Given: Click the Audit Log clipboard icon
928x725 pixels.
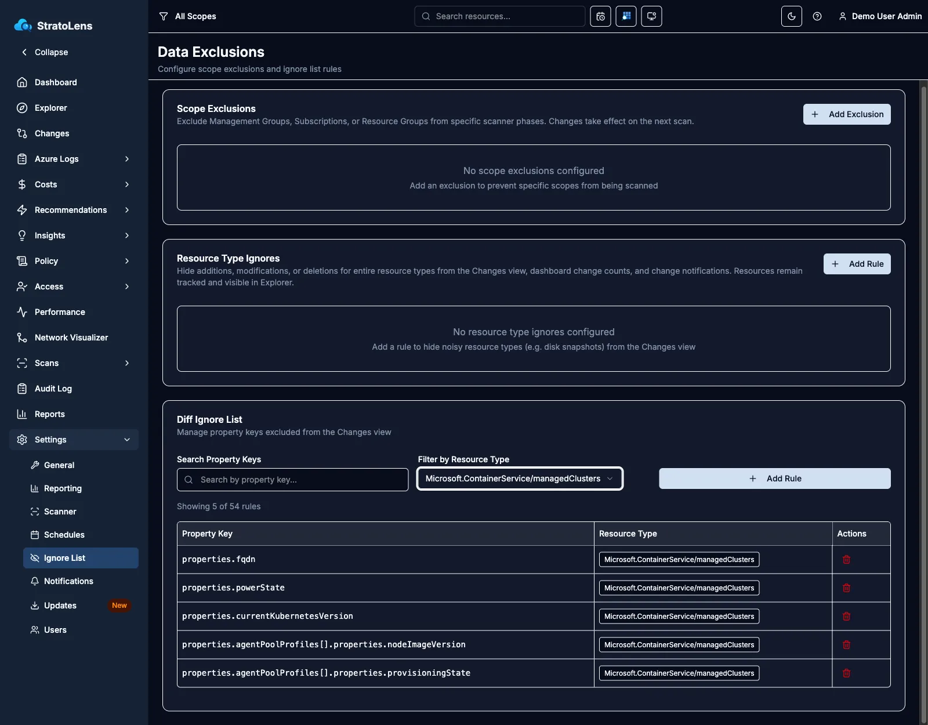Looking at the screenshot, I should 22,389.
